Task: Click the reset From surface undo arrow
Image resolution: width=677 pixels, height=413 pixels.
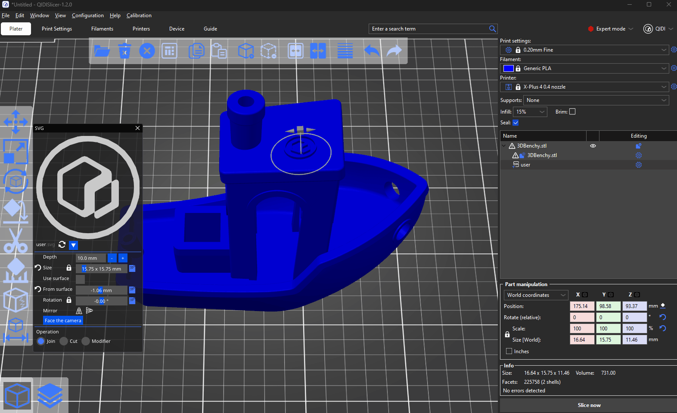Action: point(38,289)
